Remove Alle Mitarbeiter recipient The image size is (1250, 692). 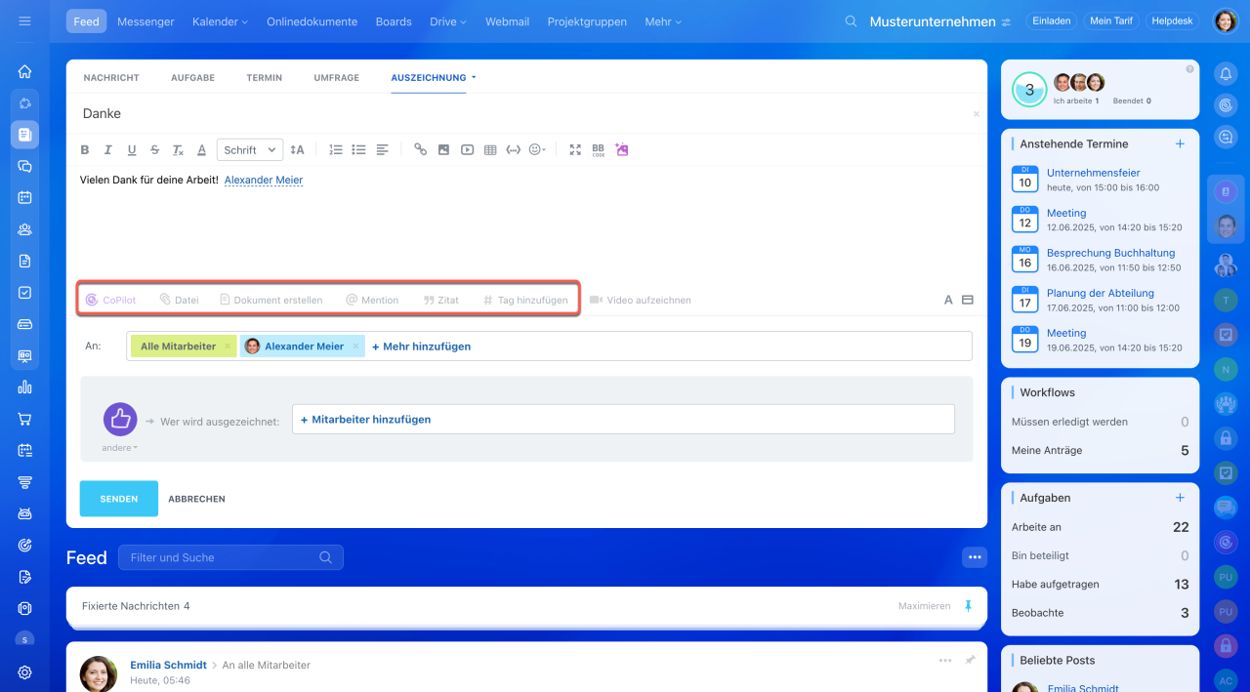tap(228, 346)
